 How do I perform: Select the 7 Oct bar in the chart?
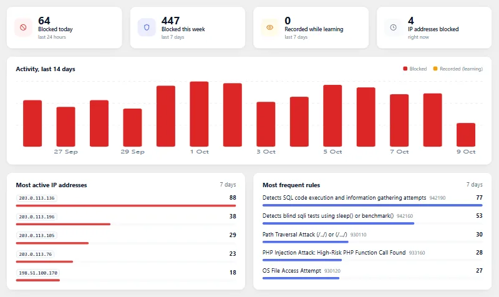[399, 120]
